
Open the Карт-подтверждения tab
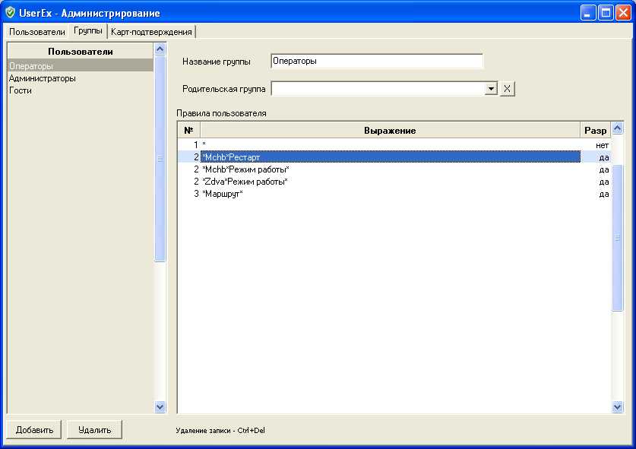pyautogui.click(x=151, y=32)
